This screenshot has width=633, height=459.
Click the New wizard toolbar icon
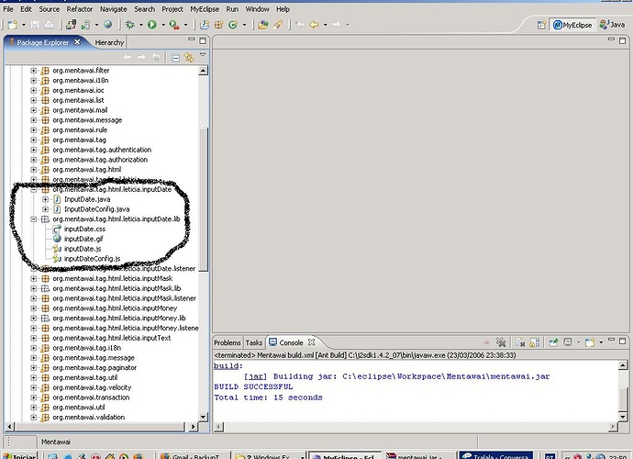[x=13, y=25]
